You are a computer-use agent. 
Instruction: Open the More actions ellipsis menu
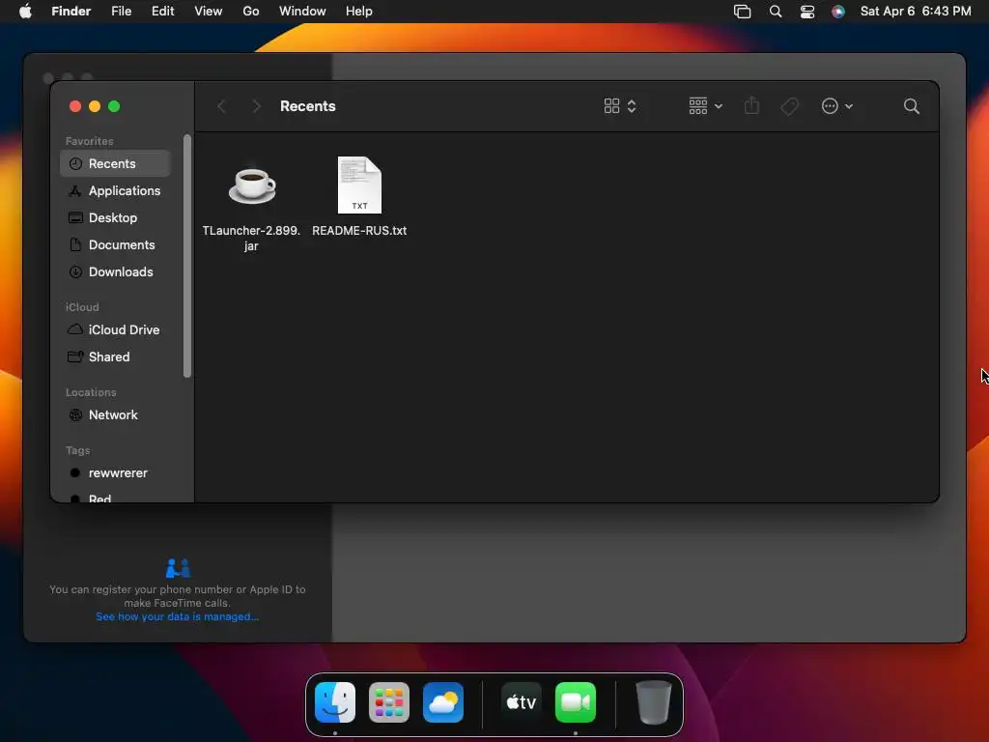[x=837, y=106]
